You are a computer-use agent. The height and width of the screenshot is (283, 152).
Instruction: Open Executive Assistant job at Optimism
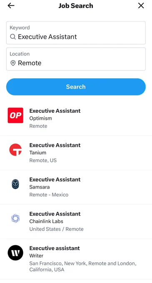(76, 118)
